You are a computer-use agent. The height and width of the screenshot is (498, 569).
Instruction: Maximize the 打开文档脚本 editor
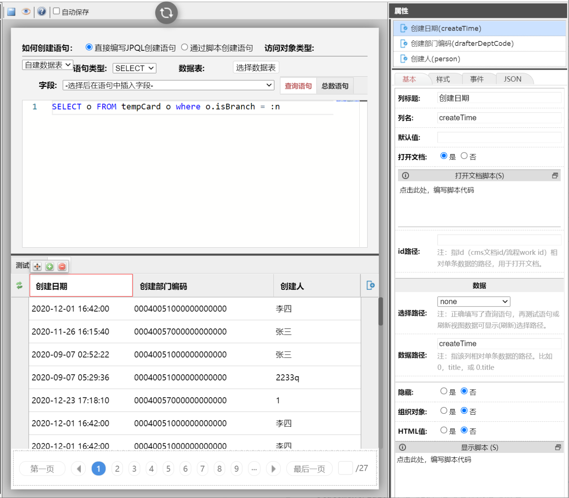(555, 176)
